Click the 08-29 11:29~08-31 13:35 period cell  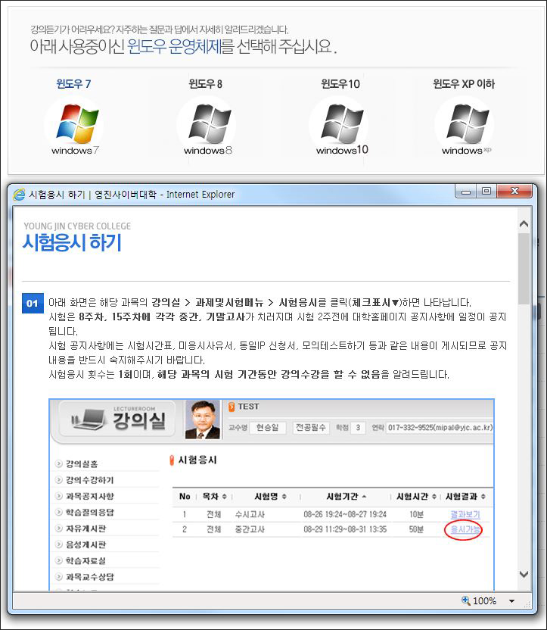(x=345, y=529)
